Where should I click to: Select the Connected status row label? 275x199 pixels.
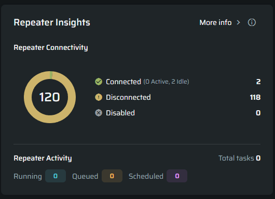(x=123, y=82)
